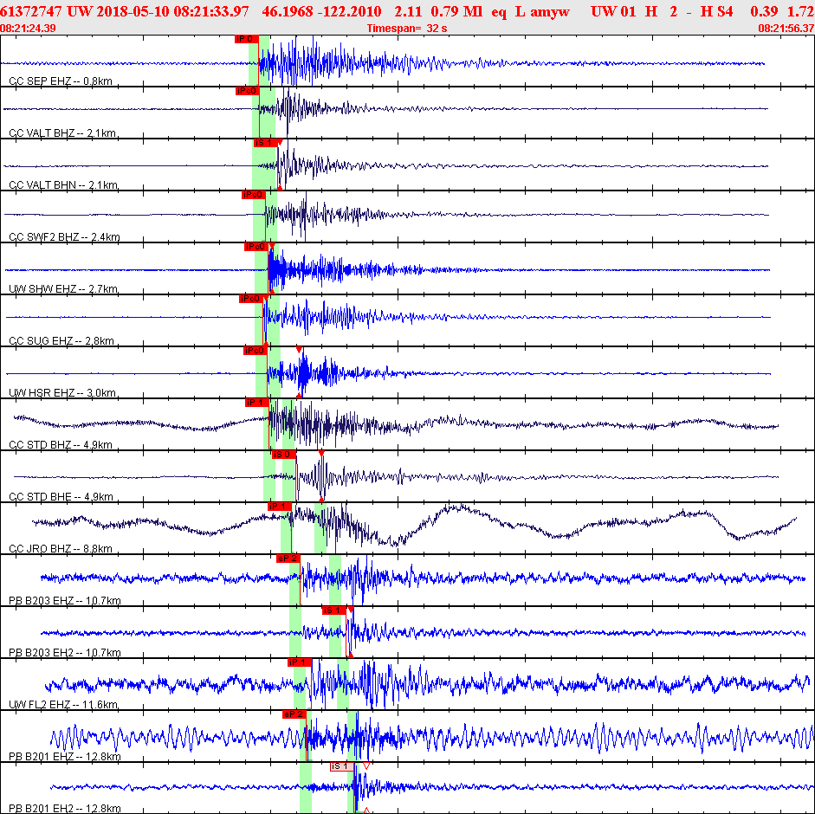The image size is (815, 814).
Task: Click the station label CC SWF2 BHZ -- 2.4km
Action: [64, 237]
